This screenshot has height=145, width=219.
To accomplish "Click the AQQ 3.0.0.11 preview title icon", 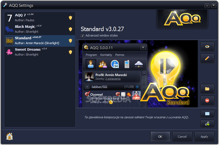I will [x=86, y=47].
